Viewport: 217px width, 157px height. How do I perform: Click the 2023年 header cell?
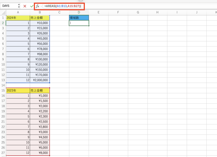18,90
